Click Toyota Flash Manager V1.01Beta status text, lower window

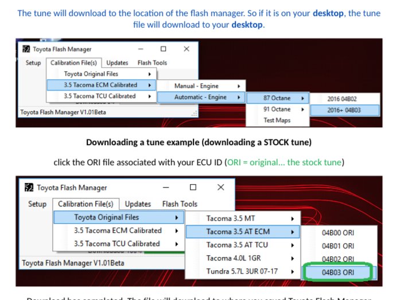73,263
